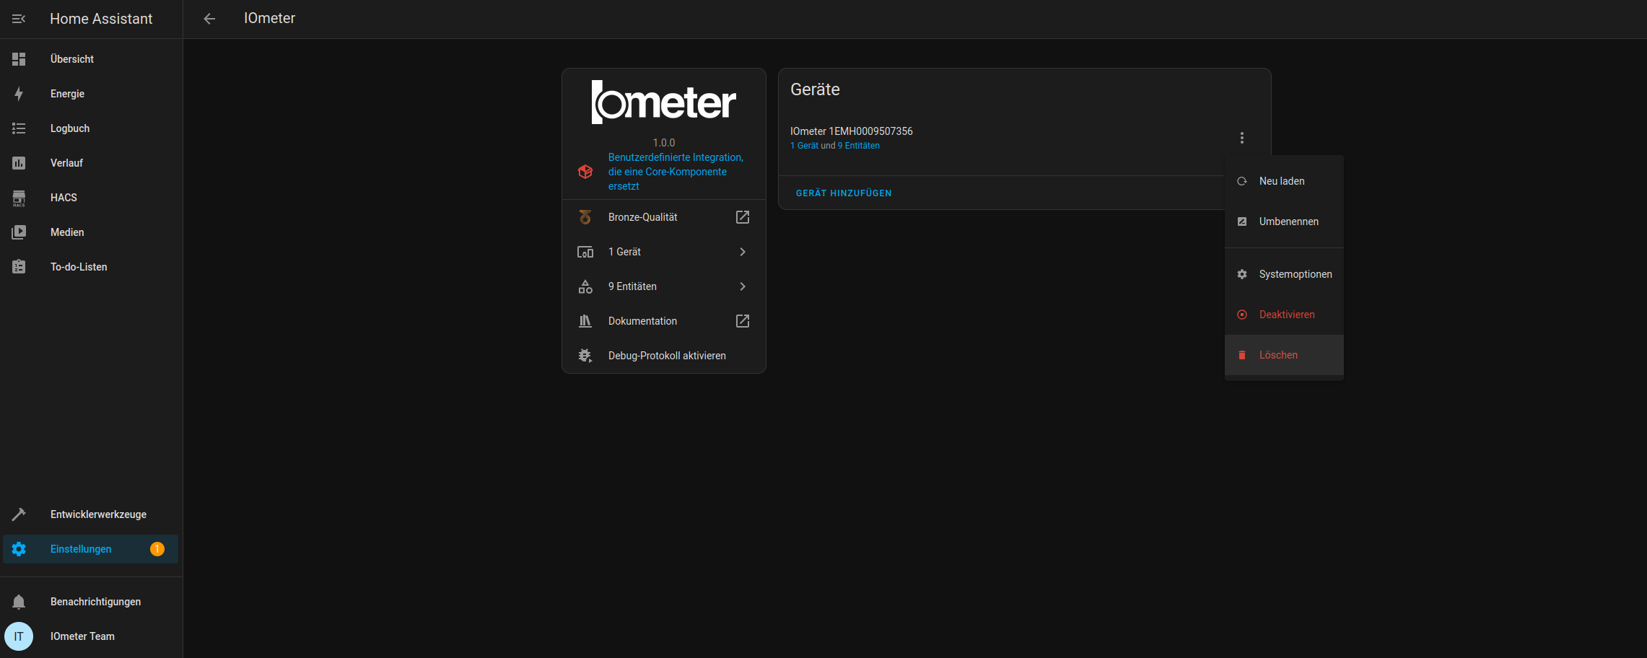Collapse the sidebar with the hamburger icon
This screenshot has height=658, width=1647.
[19, 19]
